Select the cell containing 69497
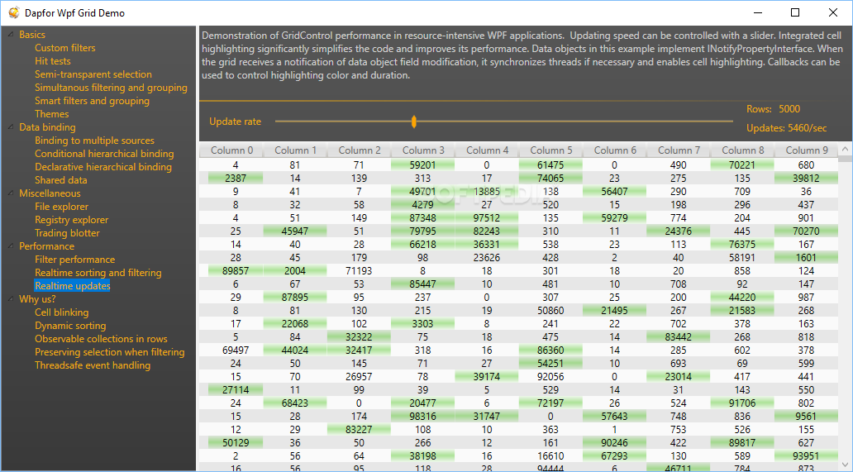 (x=236, y=350)
